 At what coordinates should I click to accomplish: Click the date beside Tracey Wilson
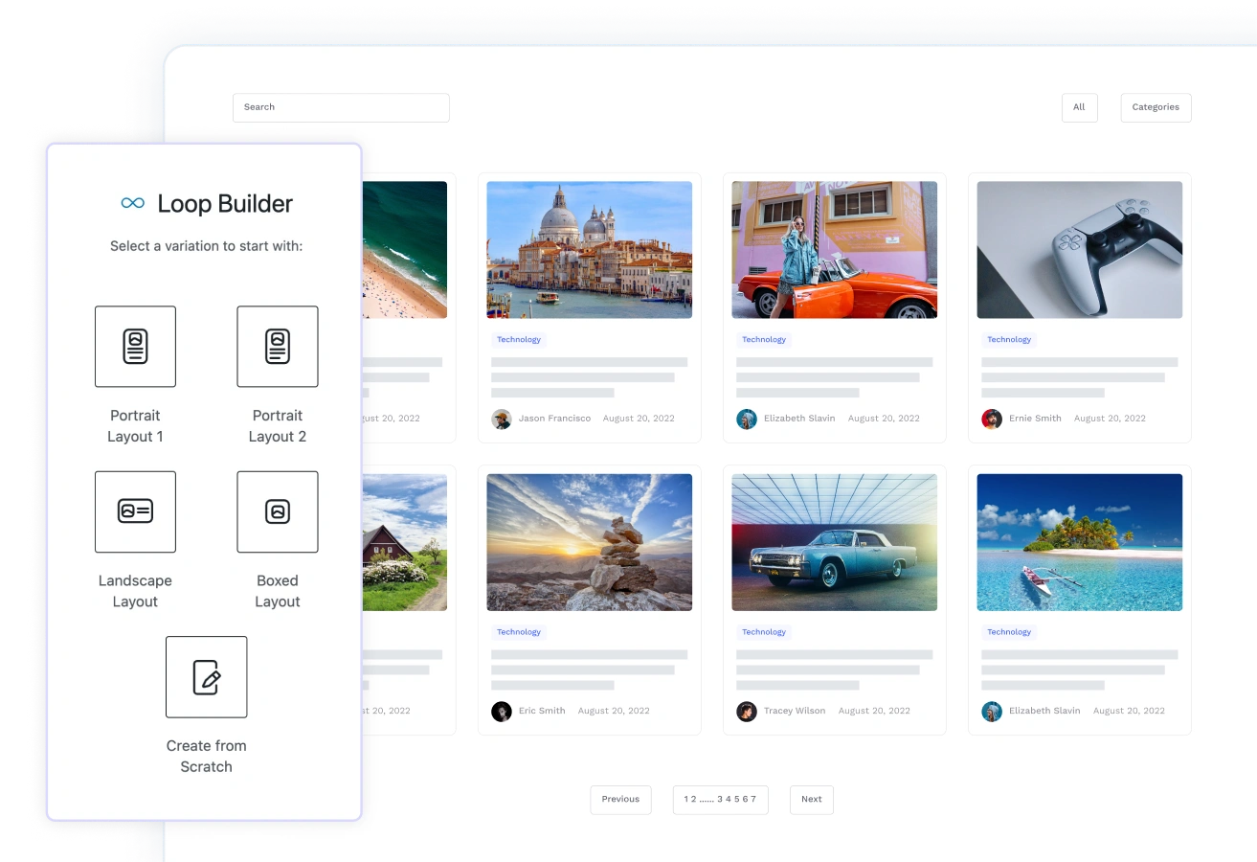coord(874,711)
